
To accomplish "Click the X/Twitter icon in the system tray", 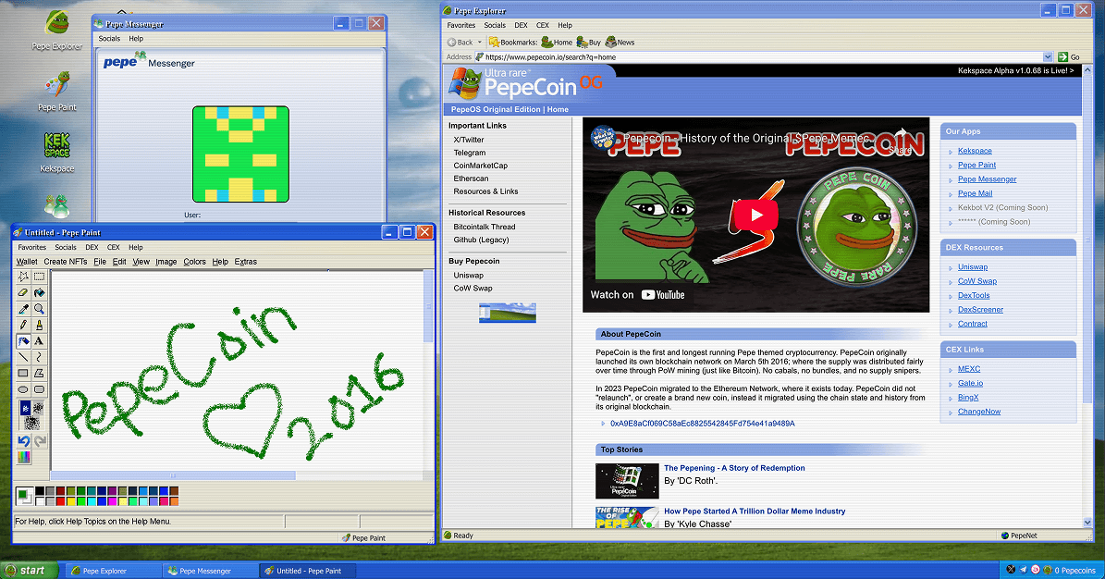I will pyautogui.click(x=1011, y=570).
